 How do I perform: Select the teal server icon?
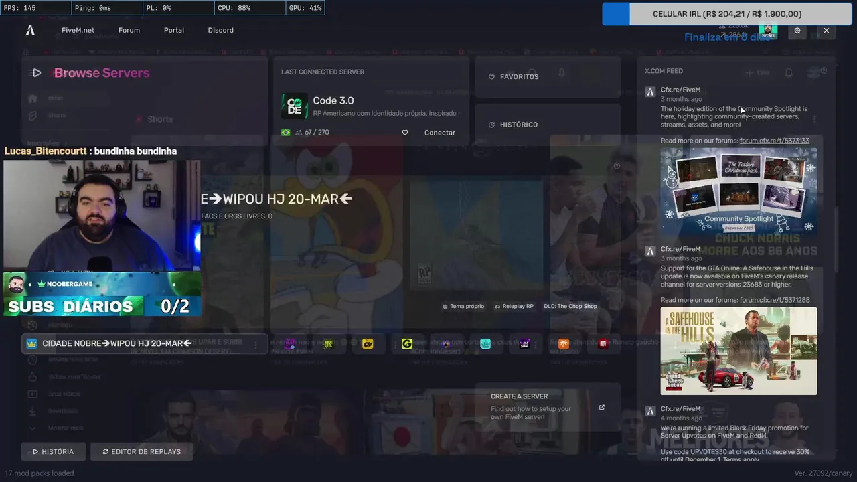coord(485,344)
